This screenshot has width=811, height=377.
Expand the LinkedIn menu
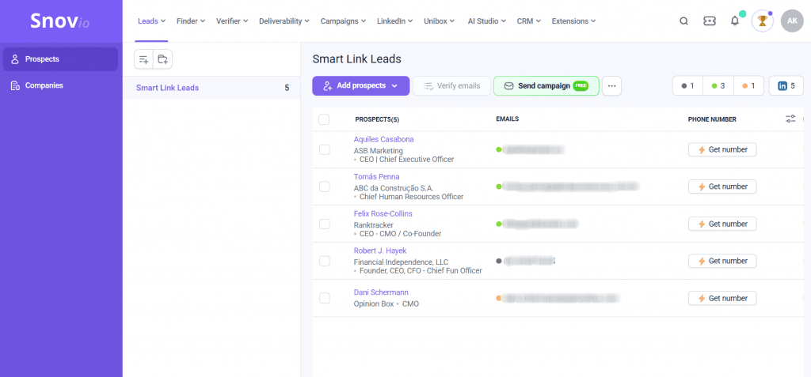tap(394, 21)
